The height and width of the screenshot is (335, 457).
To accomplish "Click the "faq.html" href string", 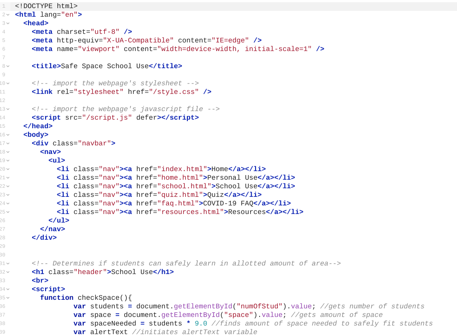I will pos(178,203).
